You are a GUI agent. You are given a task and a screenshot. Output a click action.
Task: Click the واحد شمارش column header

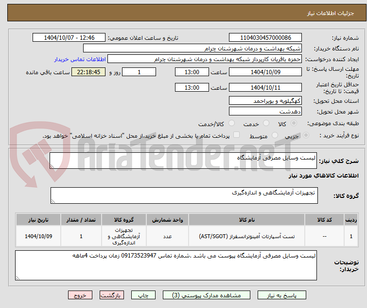(167, 220)
